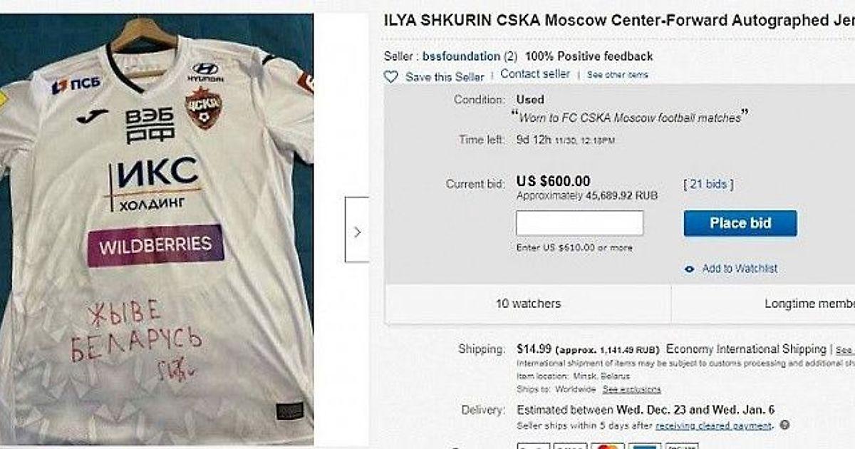Click the Place bid button
The width and height of the screenshot is (855, 449).
740,223
